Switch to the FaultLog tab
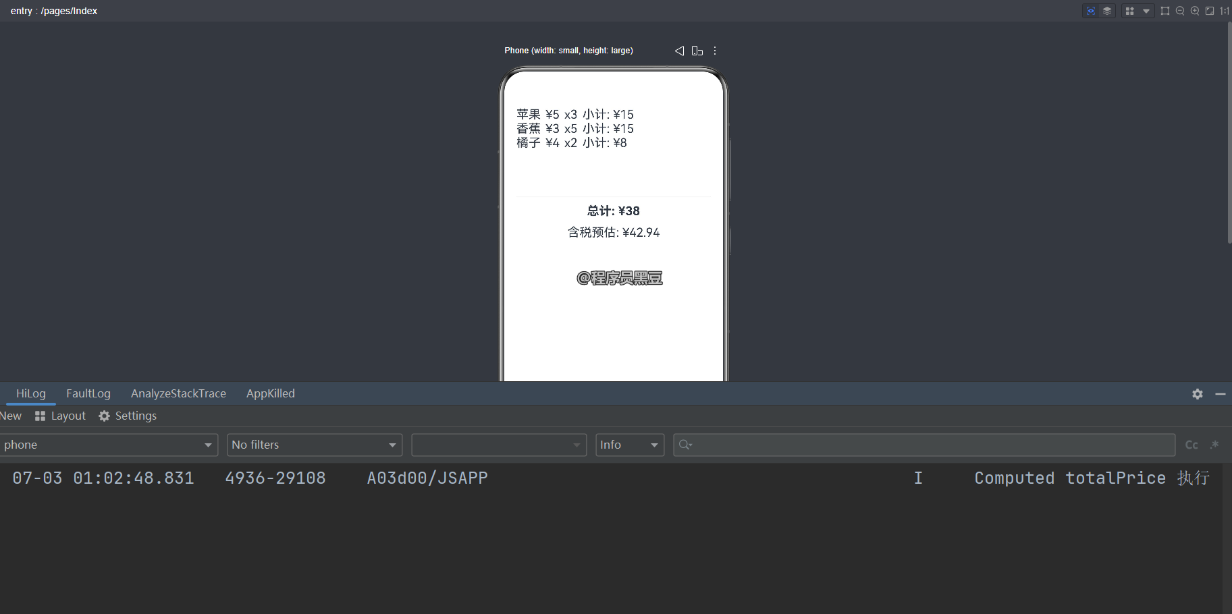Screen dimensions: 1232x614 tap(88, 393)
